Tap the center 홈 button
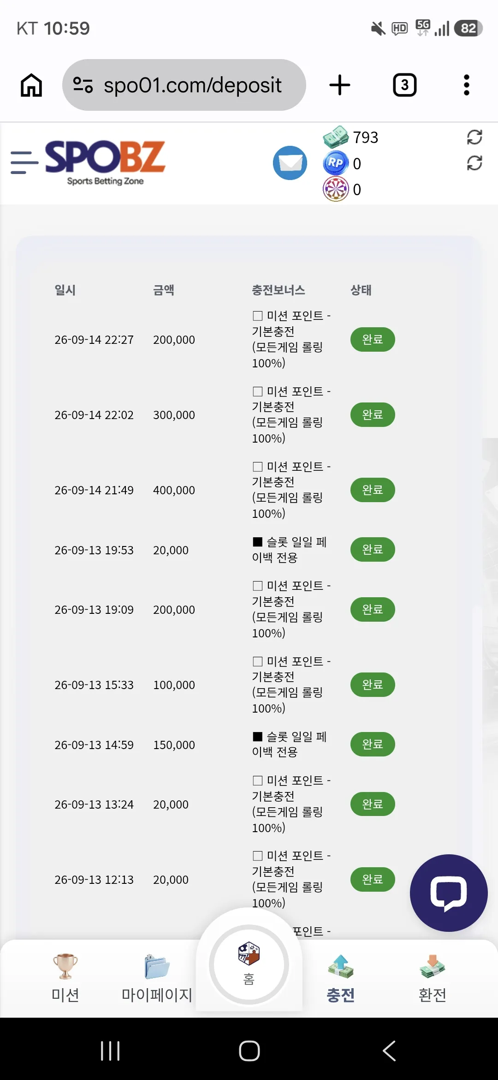The width and height of the screenshot is (498, 1080). pyautogui.click(x=249, y=965)
